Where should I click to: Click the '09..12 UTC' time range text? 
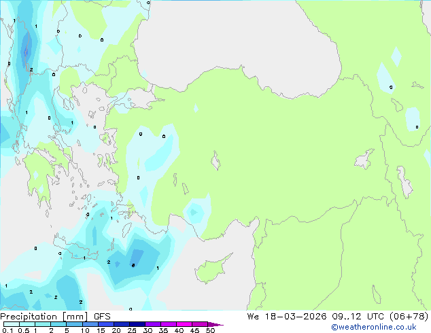coord(358,317)
